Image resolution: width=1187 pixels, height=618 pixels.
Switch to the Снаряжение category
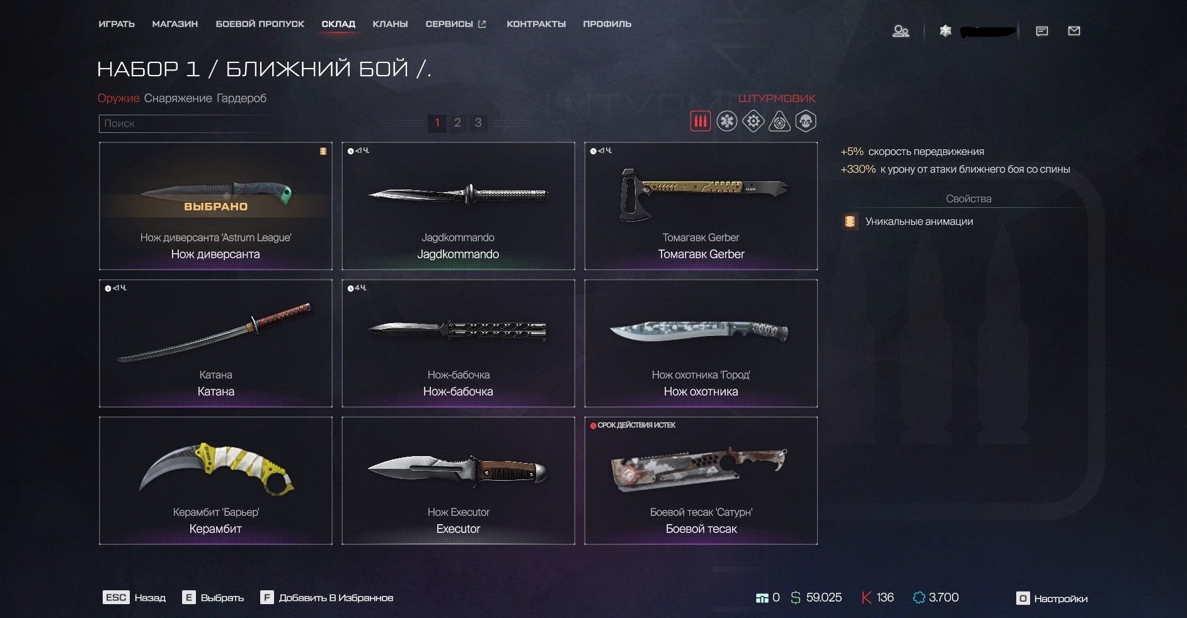(x=178, y=98)
